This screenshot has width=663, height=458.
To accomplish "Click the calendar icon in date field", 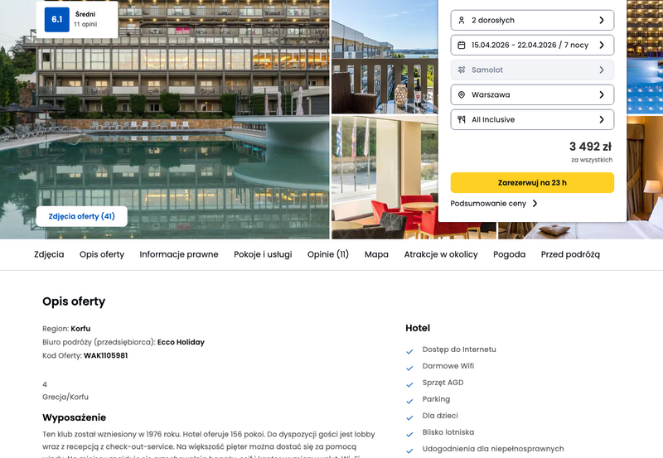I will point(462,46).
